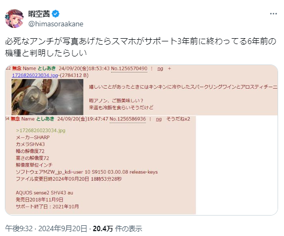This screenshot has height=236, width=284.
Task: Click the ng link on second post
Action: (159, 119)
